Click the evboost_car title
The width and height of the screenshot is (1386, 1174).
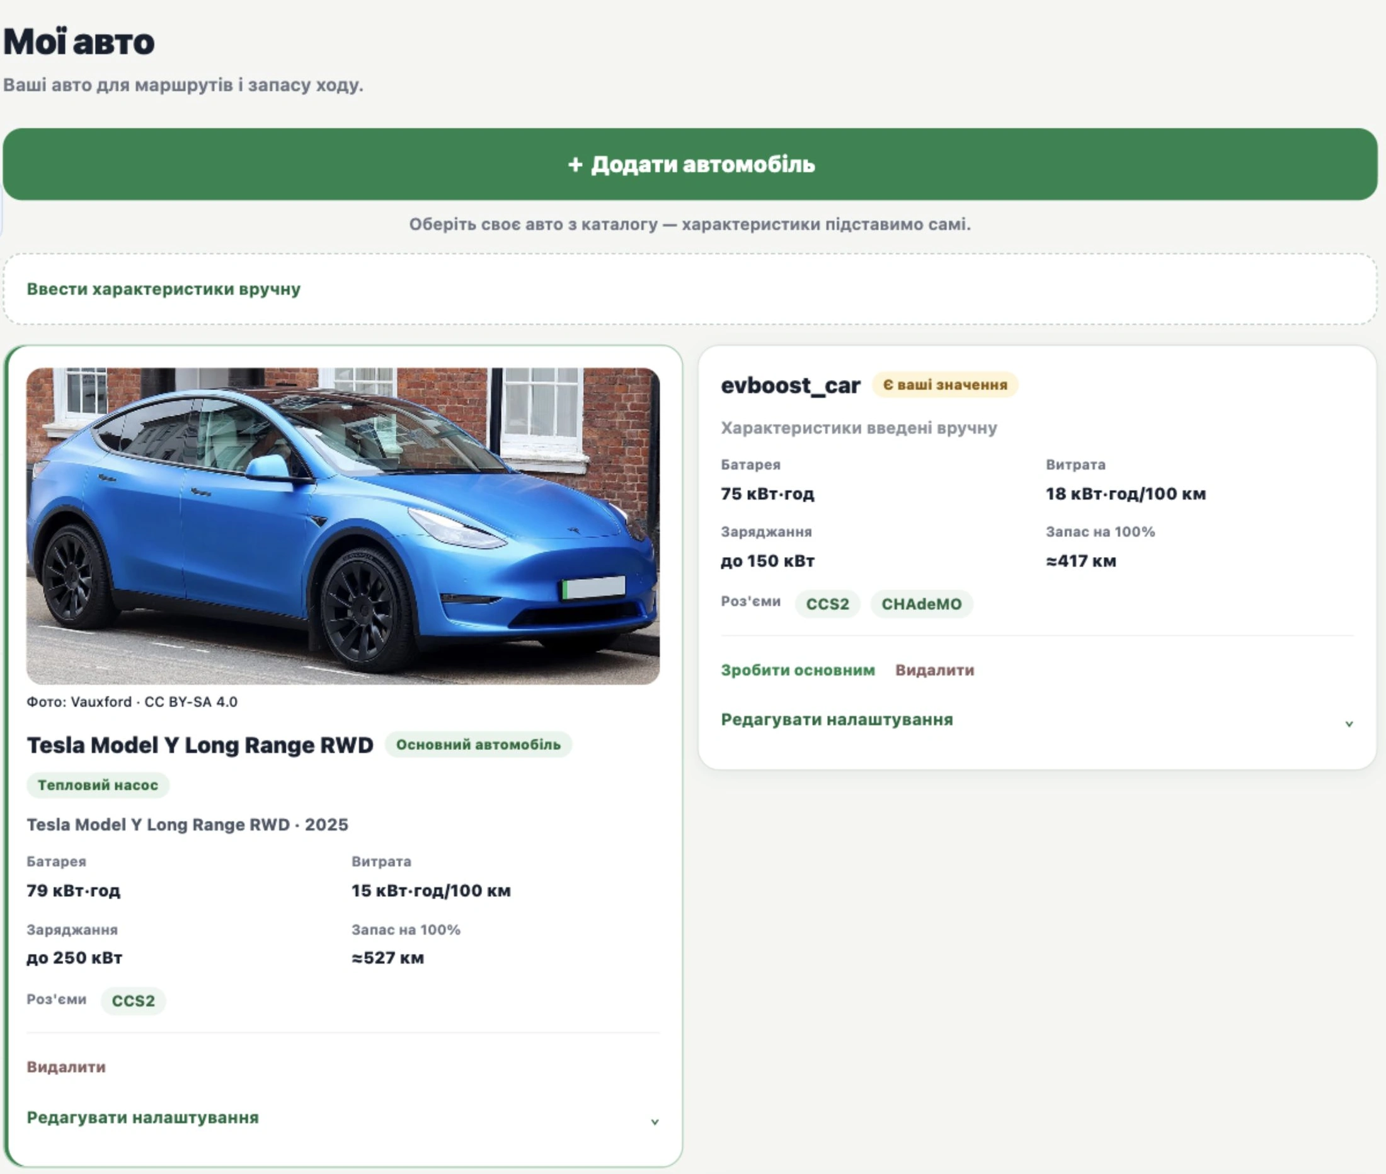pos(791,385)
